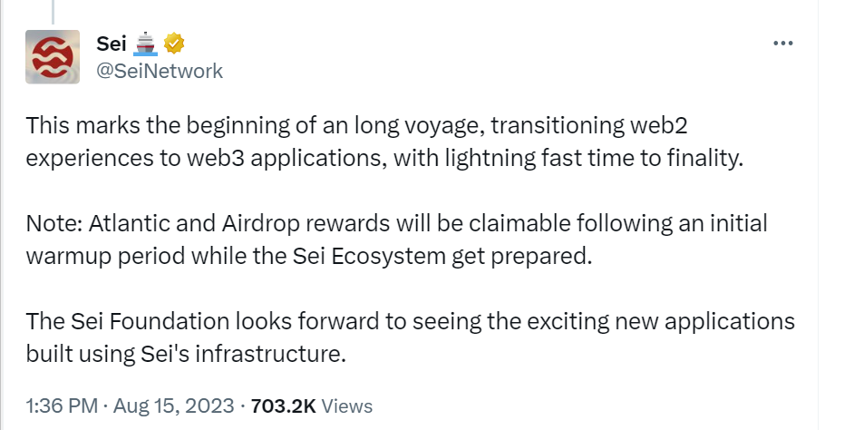
Task: Click the thread connector line above avatar
Action: tap(53, 12)
